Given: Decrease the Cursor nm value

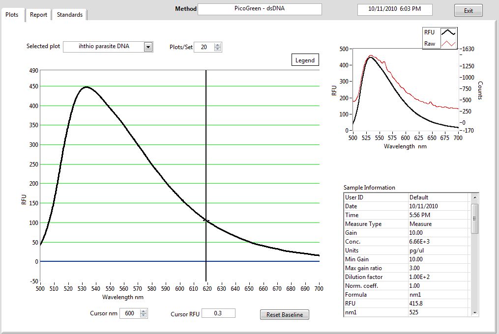Looking at the screenshot, I should [144, 315].
